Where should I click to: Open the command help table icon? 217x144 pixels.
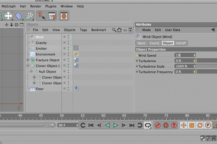point(52,16)
